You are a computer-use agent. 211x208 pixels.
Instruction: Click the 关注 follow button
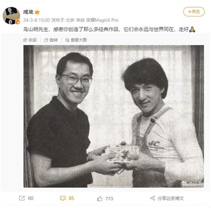tap(194, 12)
